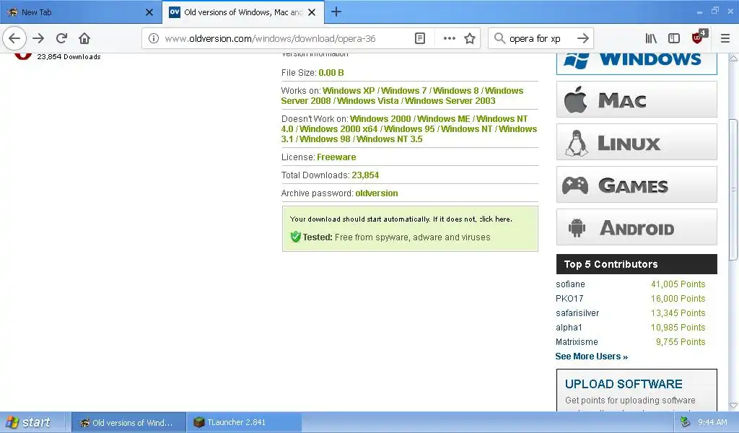Click the Top 5 Contributors header
The width and height of the screenshot is (739, 433).
637,264
